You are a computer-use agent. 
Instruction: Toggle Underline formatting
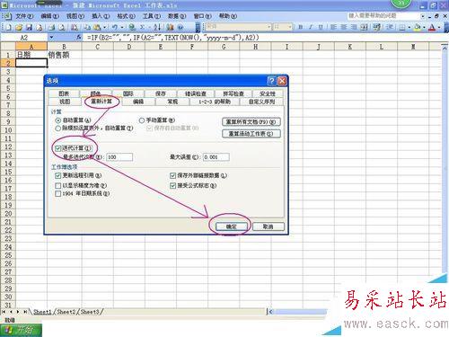pyautogui.click(x=321, y=27)
